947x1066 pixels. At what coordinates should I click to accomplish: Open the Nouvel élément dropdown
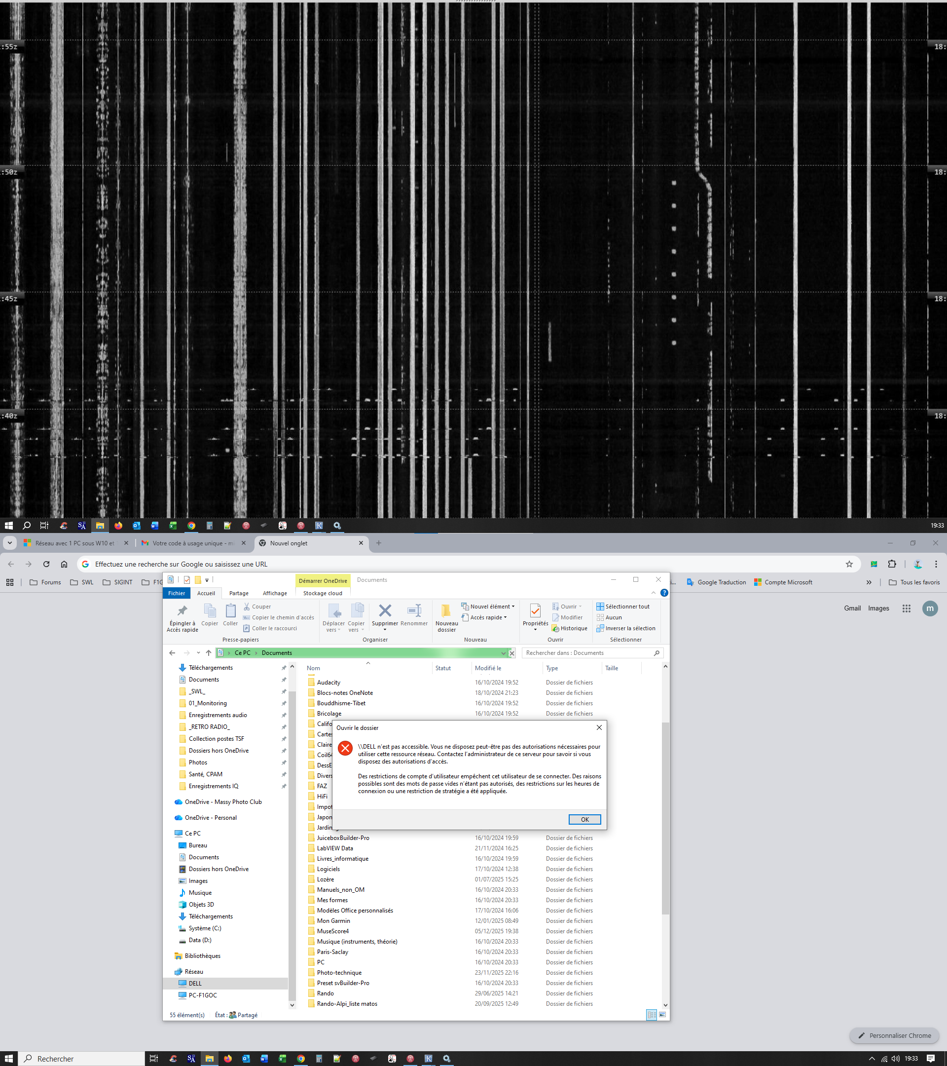click(488, 607)
